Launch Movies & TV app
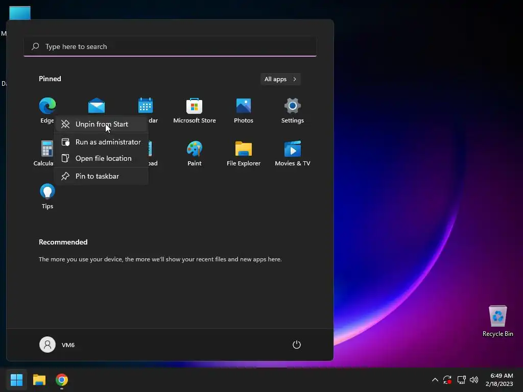Screen dimensions: 523x392 tap(293, 153)
